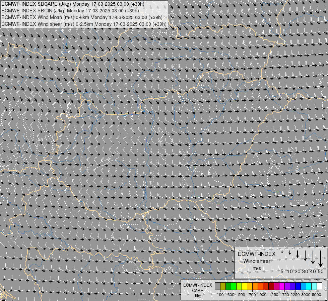
Task: Click the 30 m/s wind shear legend arrow
Action: (x=305, y=256)
